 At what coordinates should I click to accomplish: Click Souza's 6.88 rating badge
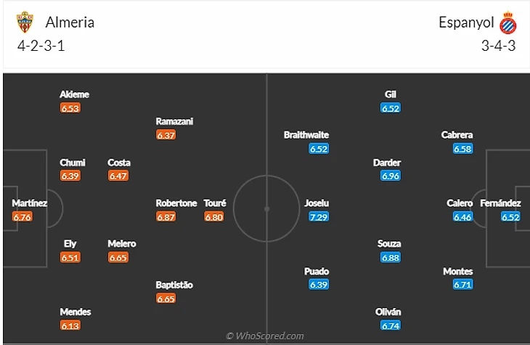coord(391,257)
